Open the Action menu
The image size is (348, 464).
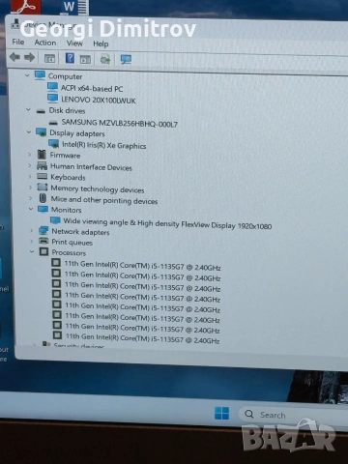[x=45, y=43]
